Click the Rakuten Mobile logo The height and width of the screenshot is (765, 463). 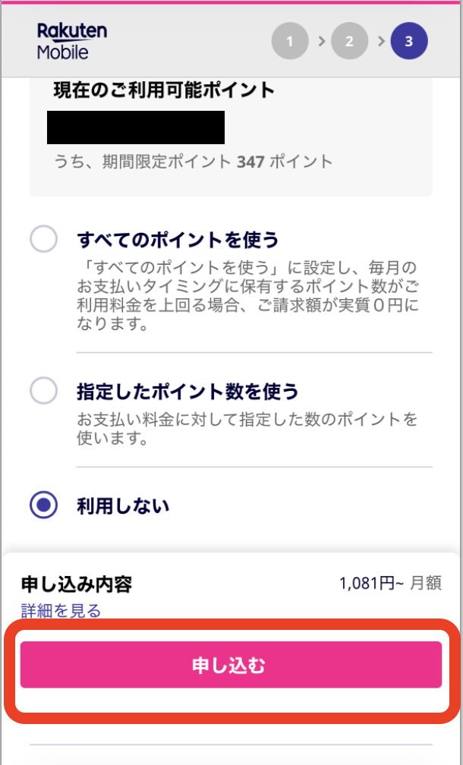pos(72,41)
